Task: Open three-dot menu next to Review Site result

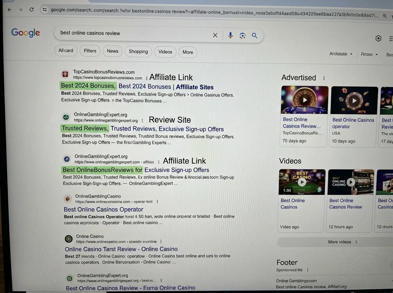Action: [142, 121]
